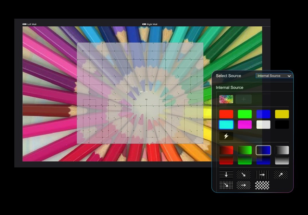Select the colored pencils image thumbnail

tap(226, 99)
